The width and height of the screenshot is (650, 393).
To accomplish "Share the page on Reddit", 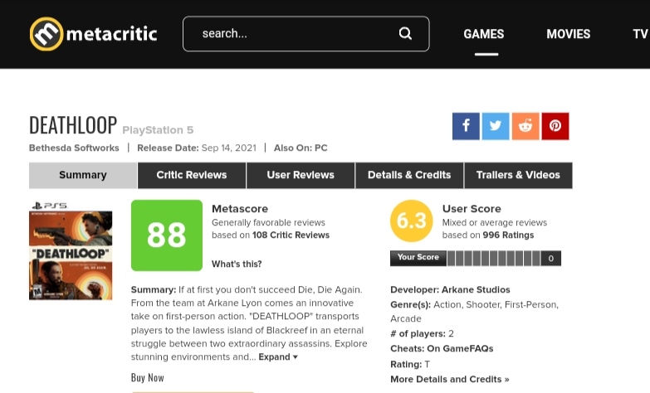I will [525, 126].
